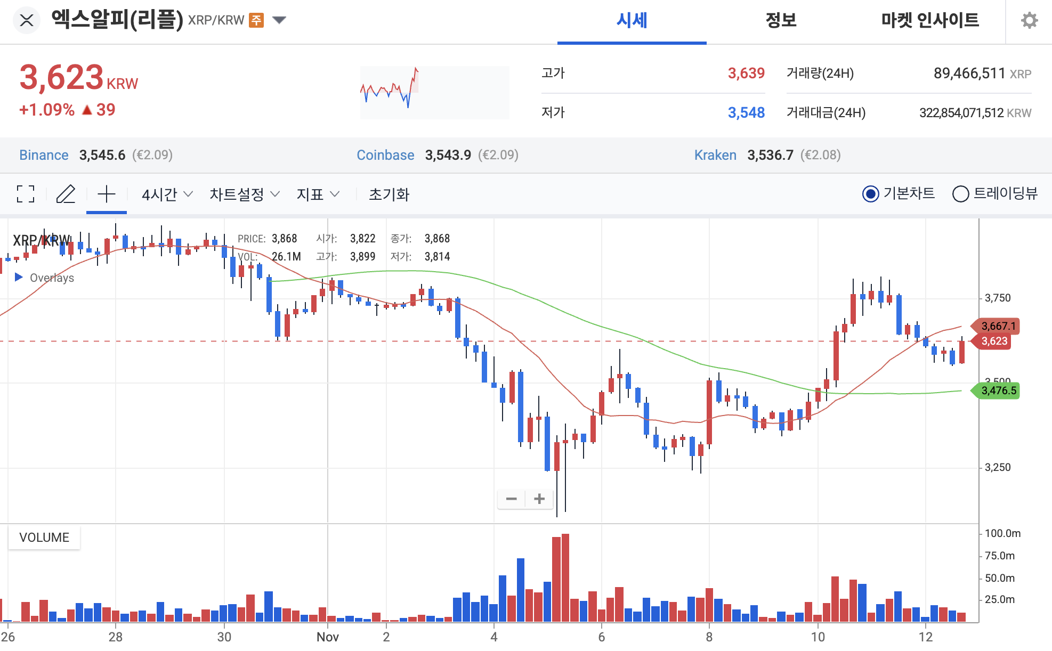Switch to the 정보 tab
The width and height of the screenshot is (1052, 651).
click(x=781, y=21)
